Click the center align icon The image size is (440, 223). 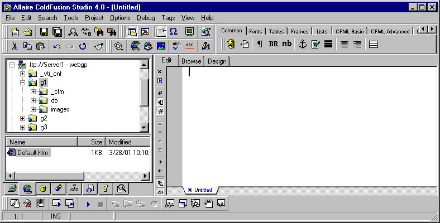click(345, 44)
